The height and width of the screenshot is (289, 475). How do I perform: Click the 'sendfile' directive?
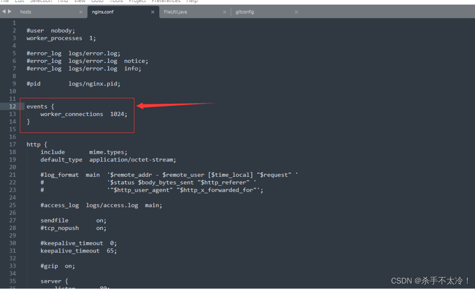55,221
